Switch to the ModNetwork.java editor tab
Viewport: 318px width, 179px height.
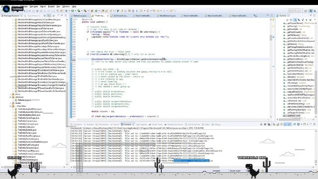tap(167, 15)
